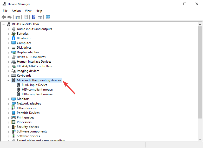This screenshot has height=148, width=203.
Task: Expand the Monitors category
Action: (x=8, y=99)
